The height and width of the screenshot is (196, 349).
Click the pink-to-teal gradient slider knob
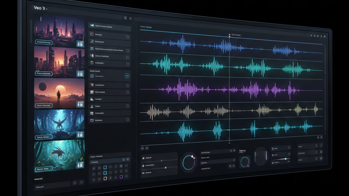[x=286, y=159]
